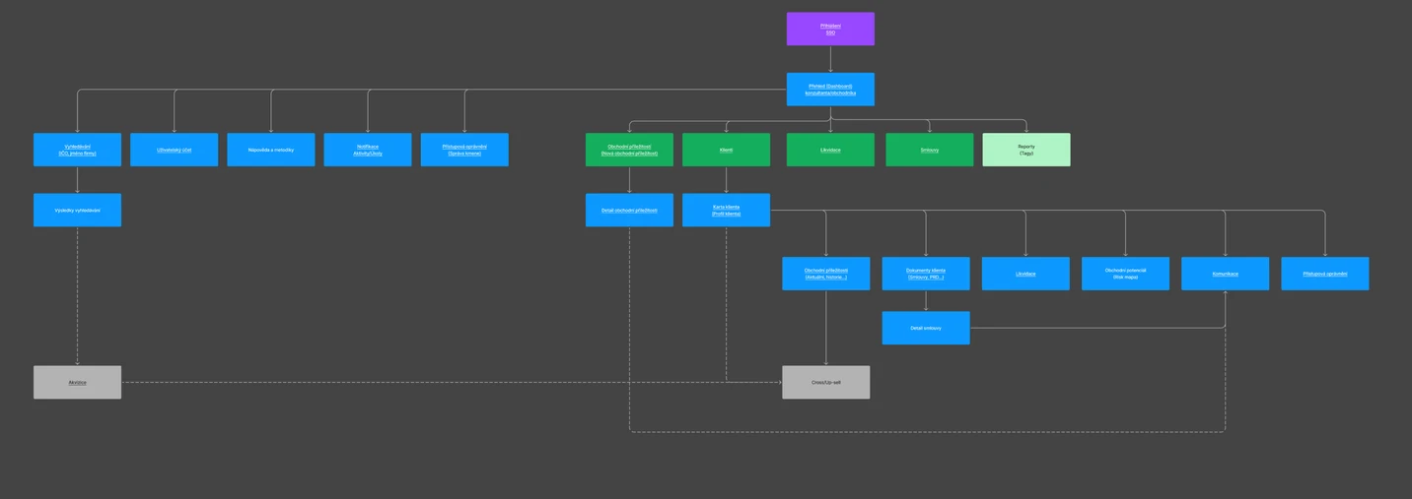The width and height of the screenshot is (1412, 499).
Task: Open the Detail obchodní příležitosti node
Action: pyautogui.click(x=629, y=211)
